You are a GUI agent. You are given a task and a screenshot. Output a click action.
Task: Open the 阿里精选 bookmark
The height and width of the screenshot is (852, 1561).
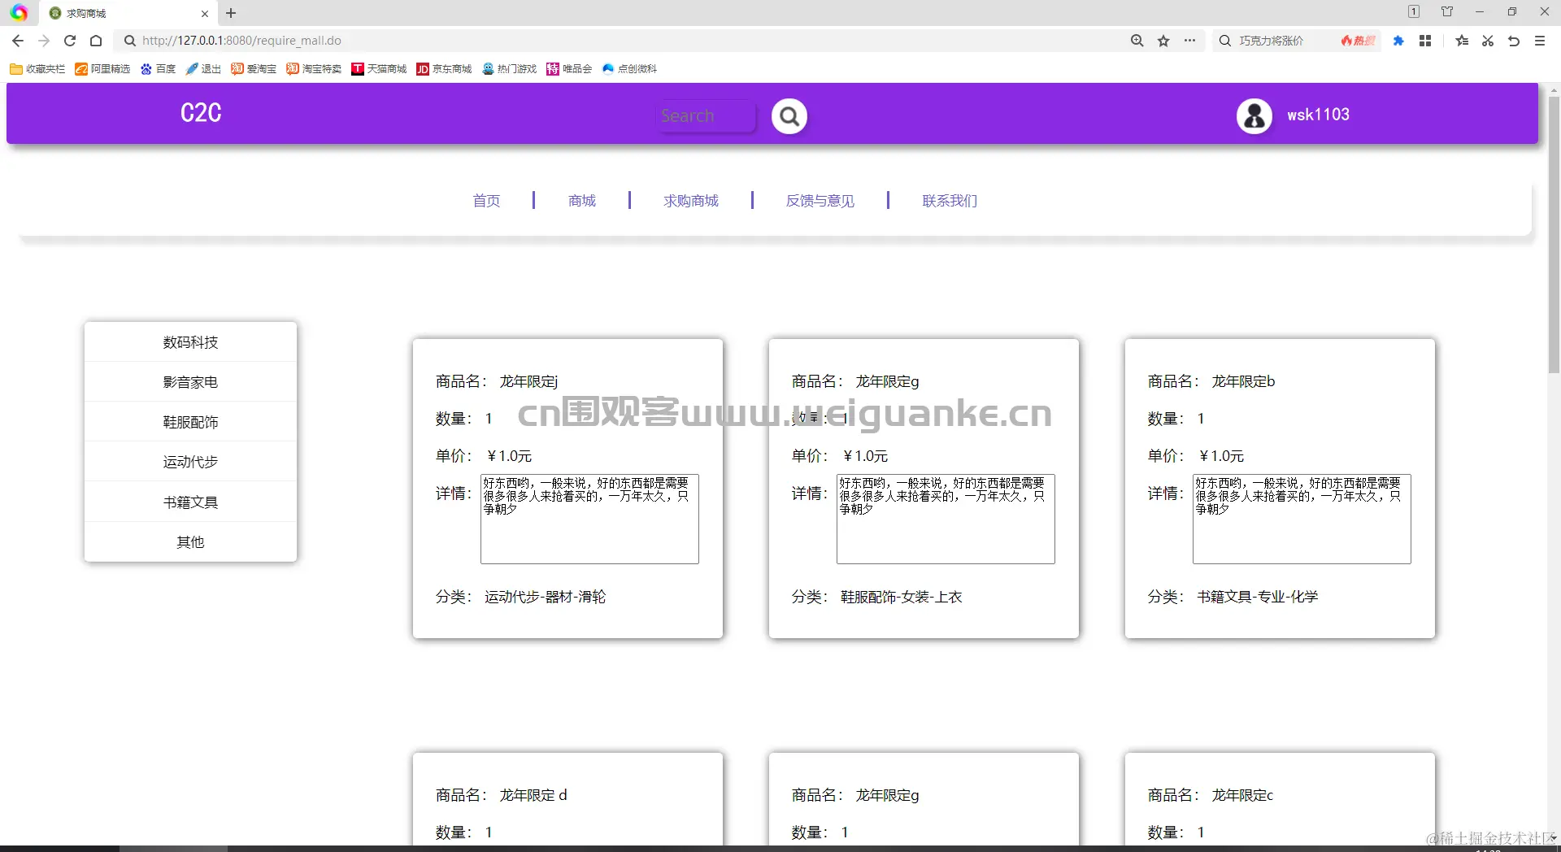pyautogui.click(x=102, y=69)
